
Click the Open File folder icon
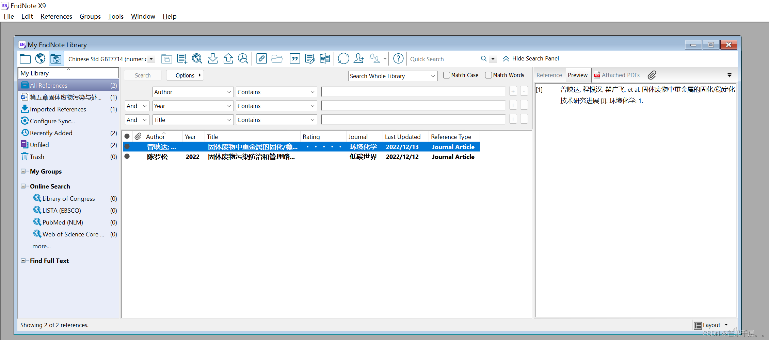277,59
